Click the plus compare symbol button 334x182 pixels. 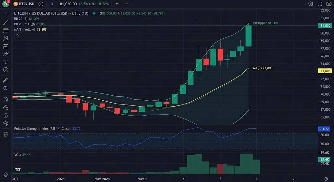click(x=41, y=4)
